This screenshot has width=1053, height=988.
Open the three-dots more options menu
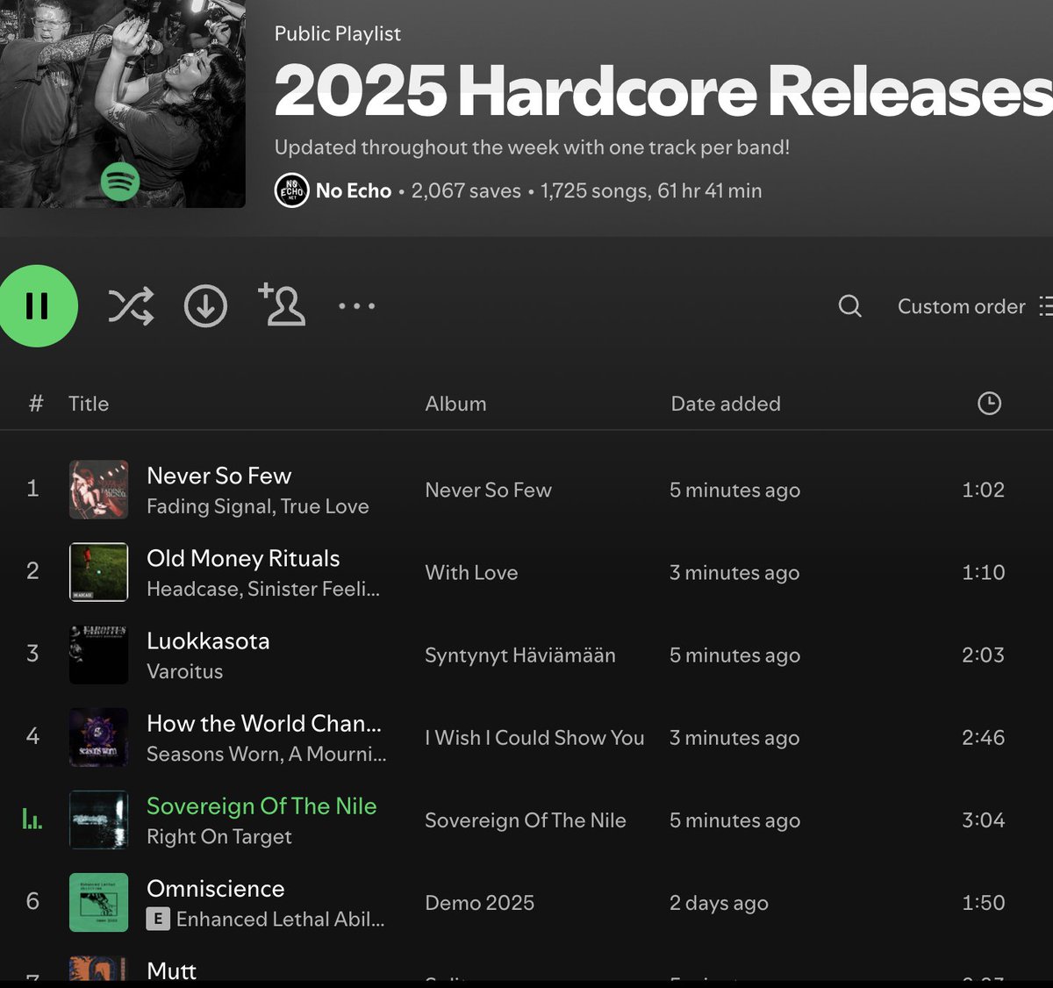[x=357, y=306]
